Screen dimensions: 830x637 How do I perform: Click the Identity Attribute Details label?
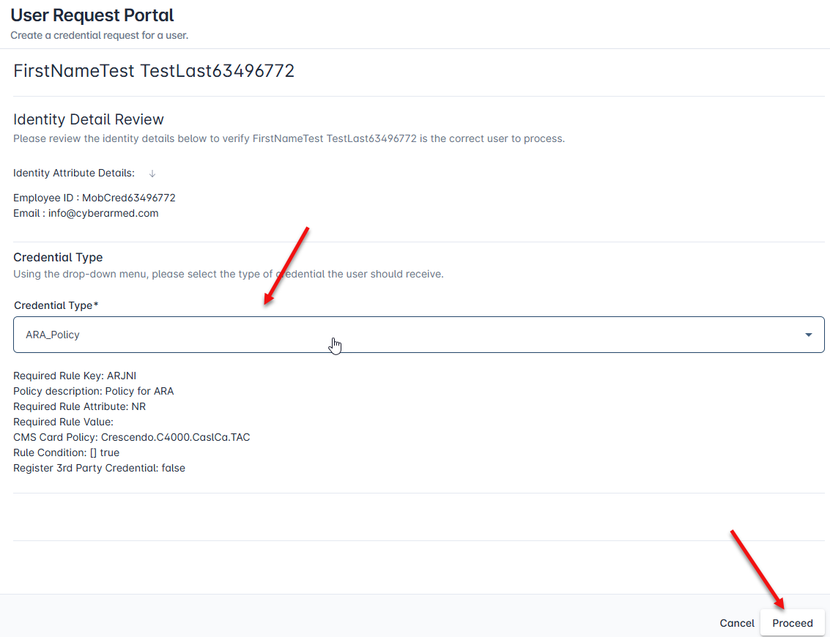click(x=74, y=174)
